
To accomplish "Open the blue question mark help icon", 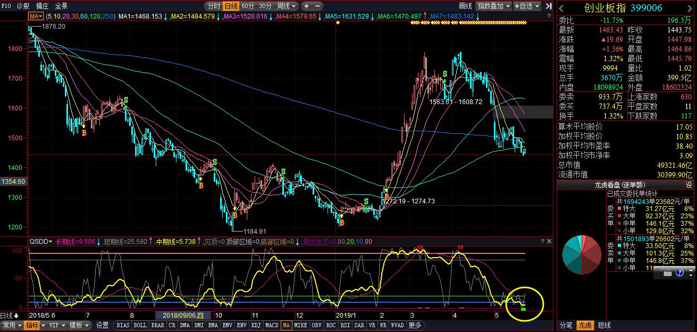I will click(x=679, y=273).
